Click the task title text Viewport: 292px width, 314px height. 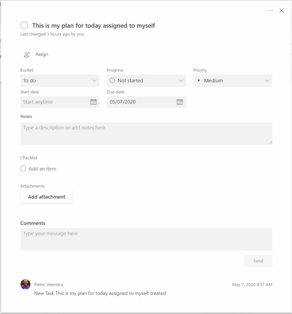(94, 26)
